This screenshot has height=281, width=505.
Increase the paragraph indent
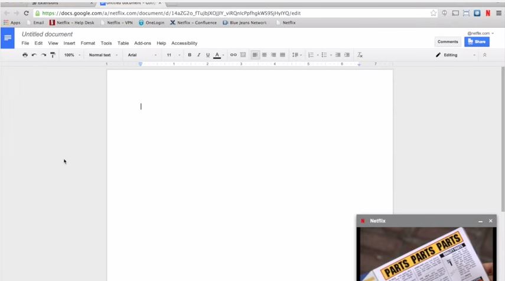347,55
